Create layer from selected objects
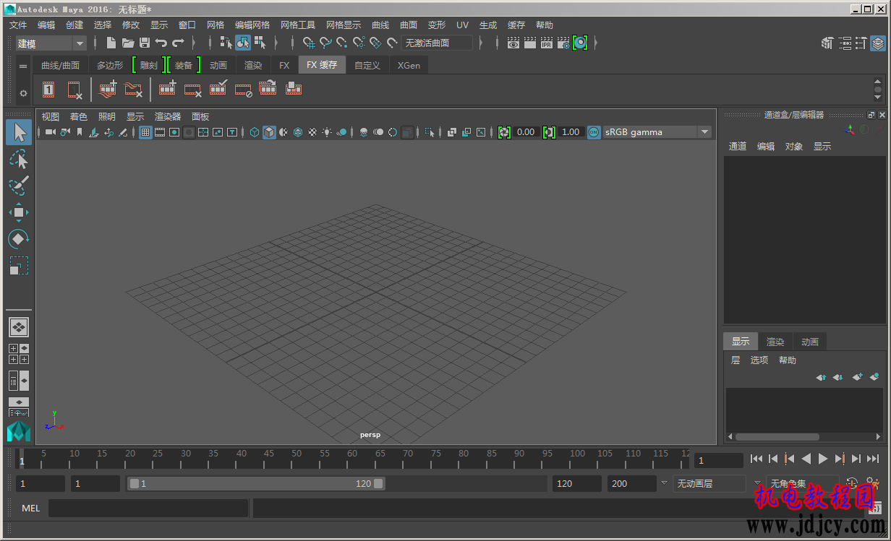This screenshot has height=541, width=891. (x=874, y=377)
